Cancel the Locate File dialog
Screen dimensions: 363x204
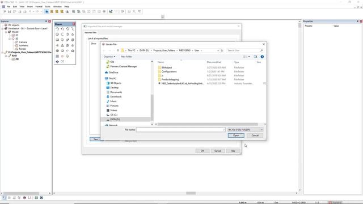click(255, 135)
